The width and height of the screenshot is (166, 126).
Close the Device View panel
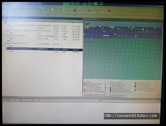(x=82, y=19)
